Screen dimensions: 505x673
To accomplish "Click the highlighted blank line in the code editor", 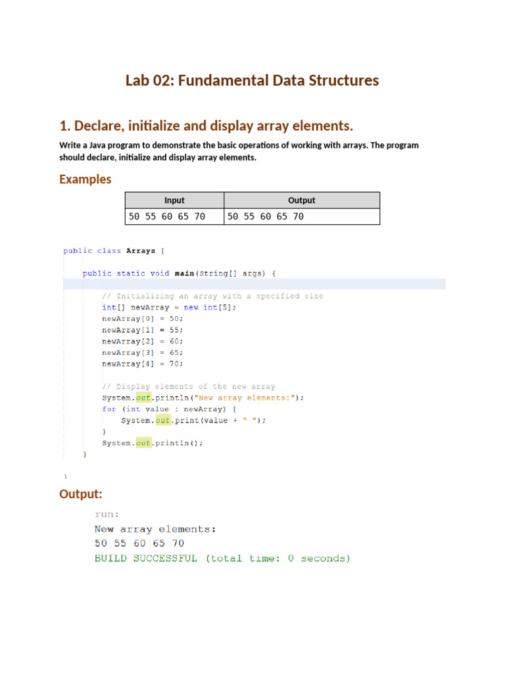I will 254,284.
